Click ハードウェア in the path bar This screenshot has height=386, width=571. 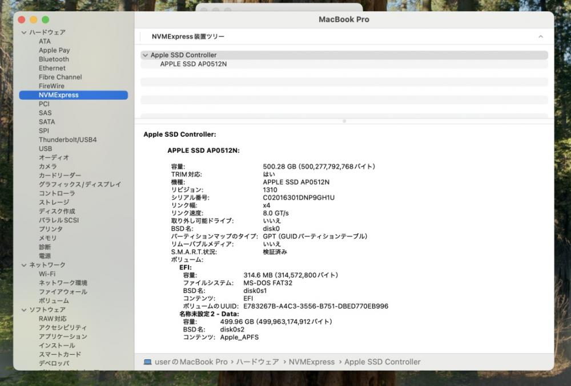(258, 362)
